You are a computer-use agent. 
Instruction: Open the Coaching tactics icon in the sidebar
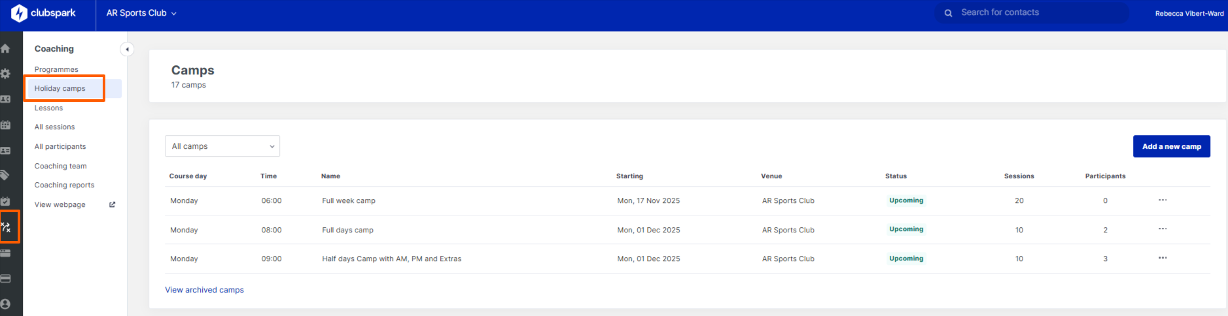pyautogui.click(x=6, y=227)
